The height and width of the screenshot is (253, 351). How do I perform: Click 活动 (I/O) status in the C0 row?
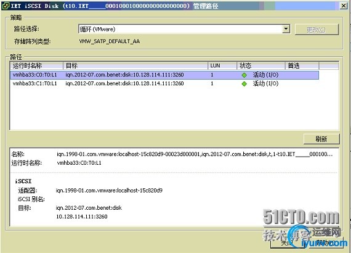(x=265, y=75)
